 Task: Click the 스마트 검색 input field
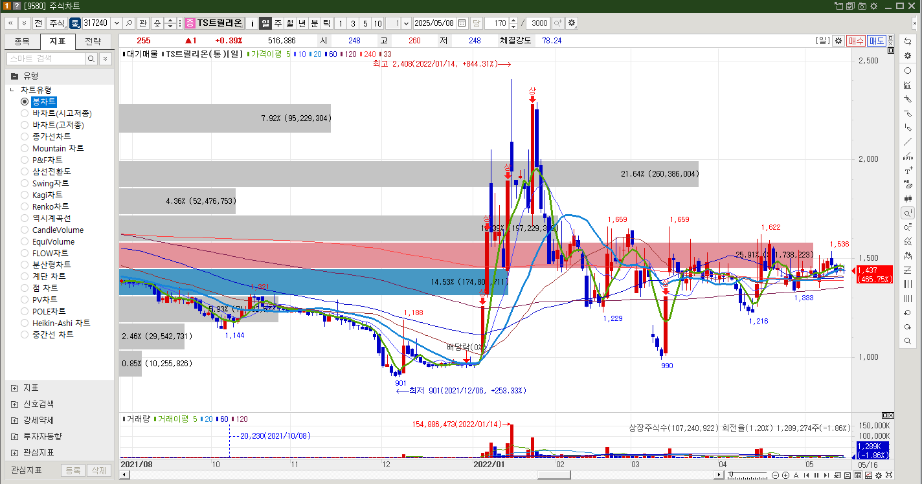coord(45,59)
